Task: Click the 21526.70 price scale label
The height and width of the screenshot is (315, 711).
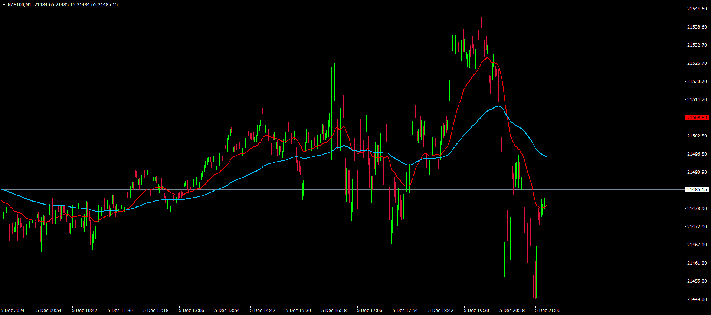Action: point(697,63)
